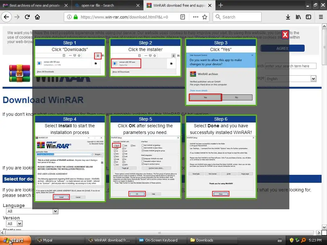Click the site 'enter your search term here' field
The image size is (327, 245).
click(x=291, y=66)
